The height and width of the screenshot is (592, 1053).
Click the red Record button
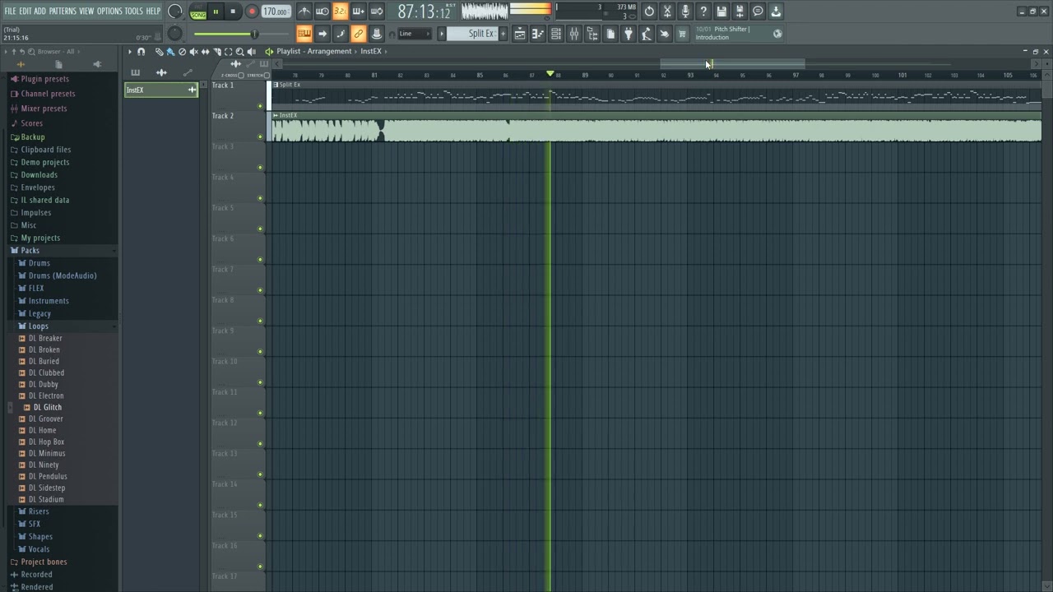click(252, 12)
